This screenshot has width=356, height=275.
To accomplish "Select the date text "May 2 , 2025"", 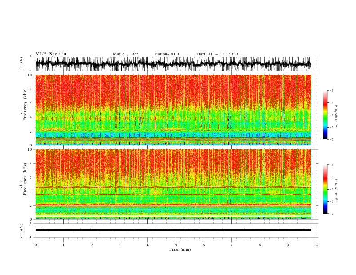I will [125, 54].
